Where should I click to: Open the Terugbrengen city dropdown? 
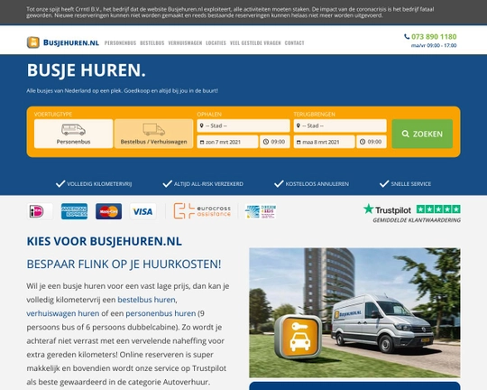tap(340, 125)
